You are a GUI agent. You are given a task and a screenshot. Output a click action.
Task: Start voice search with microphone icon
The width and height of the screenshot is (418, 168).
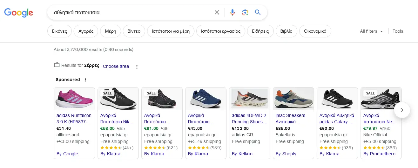[233, 12]
